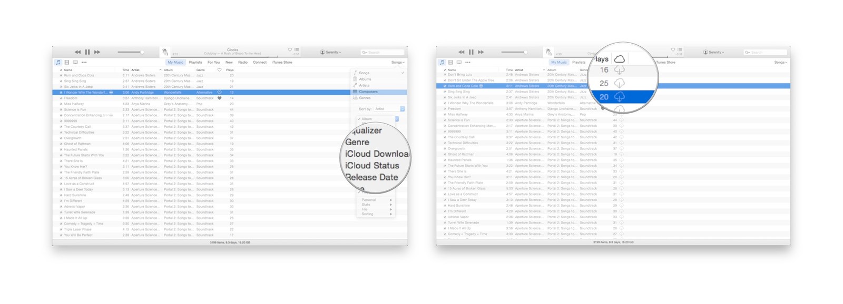The width and height of the screenshot is (843, 304).
Task: Expand File column submenu
Action: tap(376, 209)
